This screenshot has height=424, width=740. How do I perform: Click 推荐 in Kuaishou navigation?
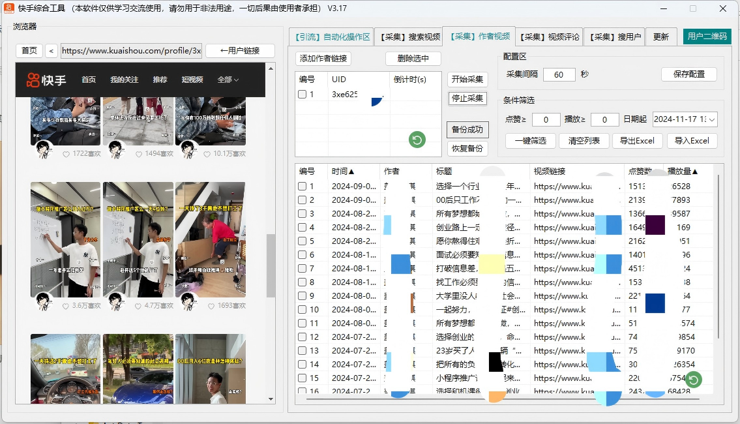tap(160, 80)
